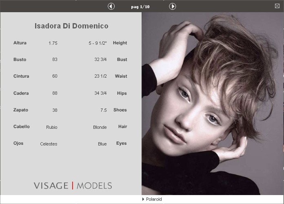
Task: Click the bust value '83'
Action: 55,59
